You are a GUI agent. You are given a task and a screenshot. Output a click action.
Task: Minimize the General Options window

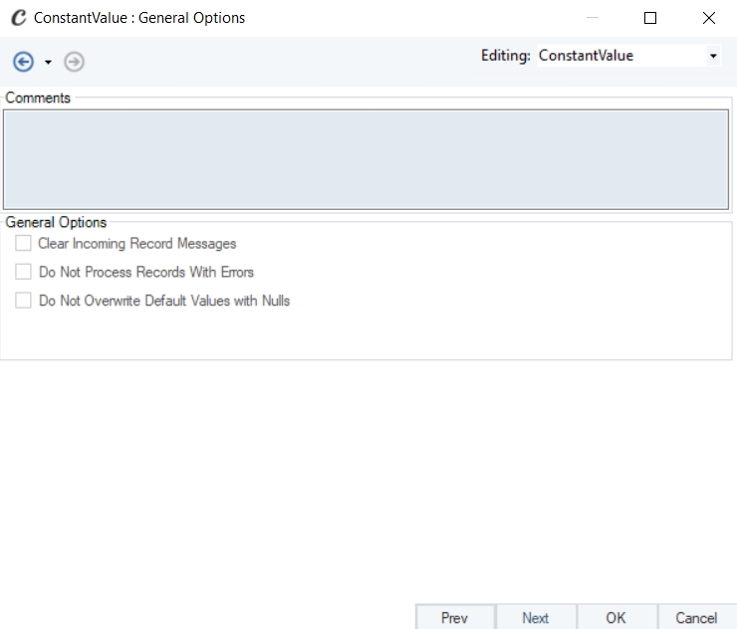pyautogui.click(x=593, y=18)
